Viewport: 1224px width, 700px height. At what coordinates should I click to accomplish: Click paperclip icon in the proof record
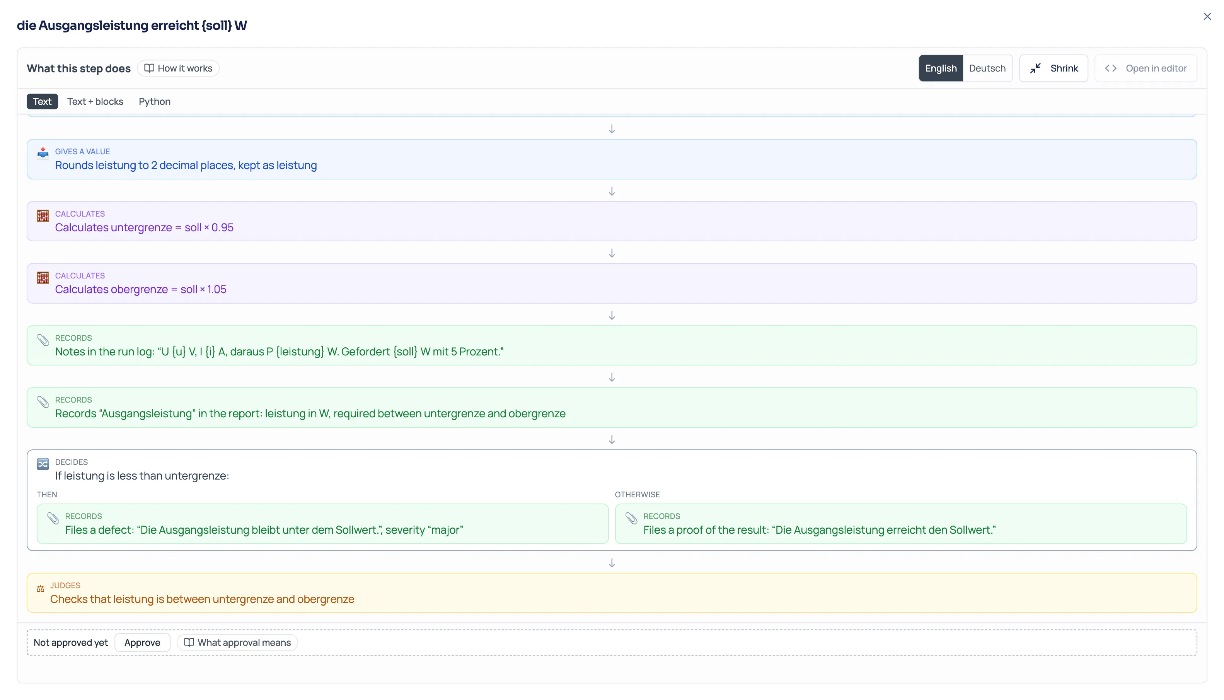631,518
